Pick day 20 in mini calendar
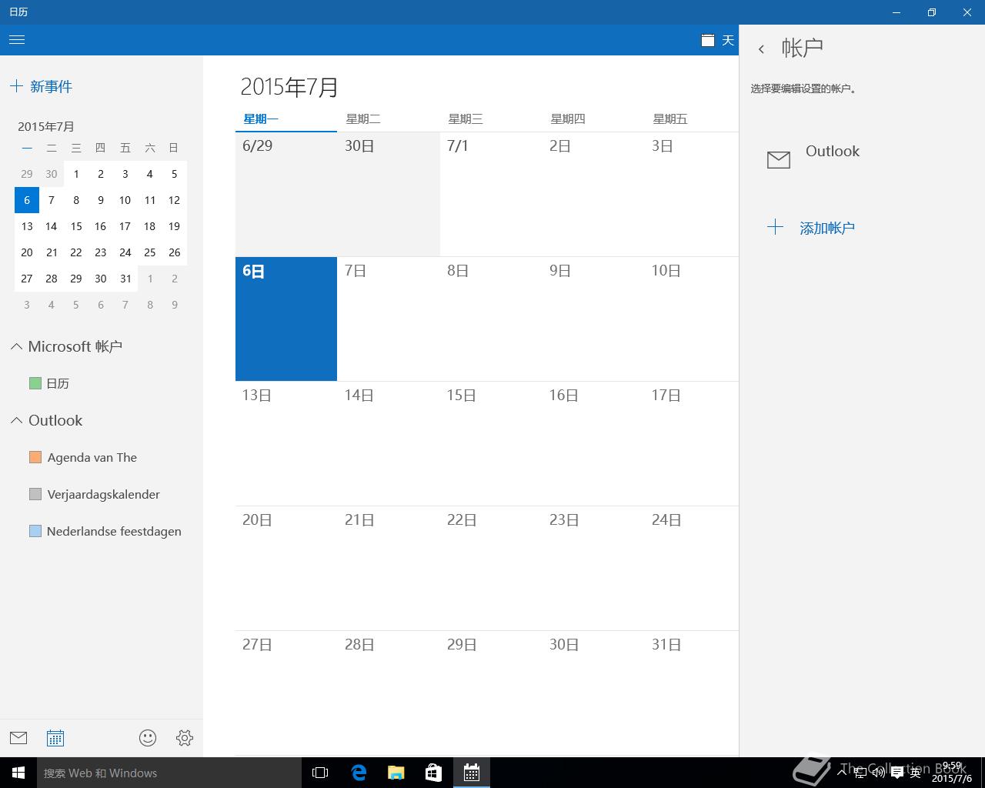 (27, 252)
